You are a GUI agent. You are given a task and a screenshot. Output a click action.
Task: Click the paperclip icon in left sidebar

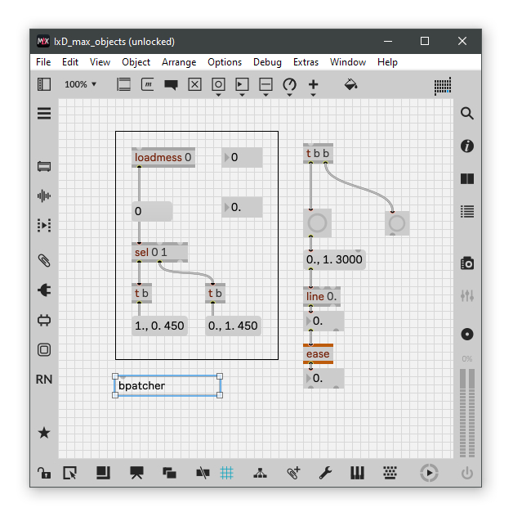[x=44, y=261]
